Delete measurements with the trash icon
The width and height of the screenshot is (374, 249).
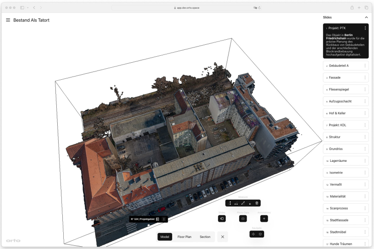pos(257,203)
